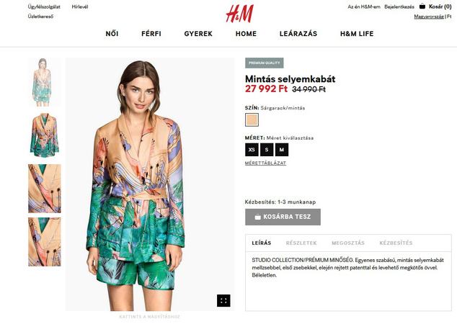
Task: Open the shopping bag Kosár icon
Action: 422,6
